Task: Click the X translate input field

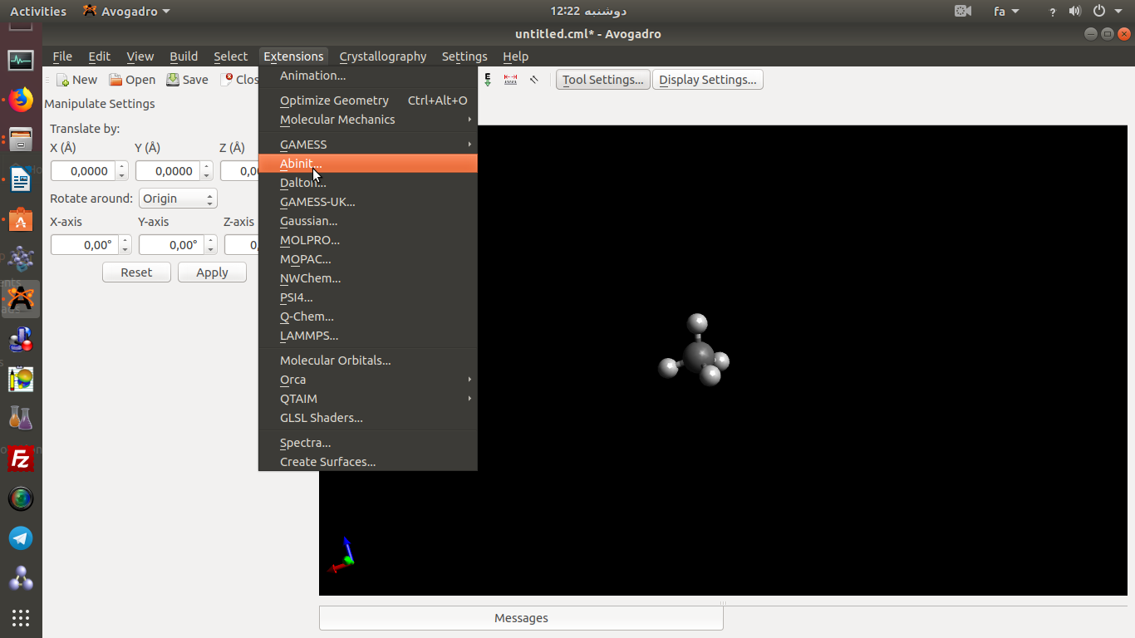Action: click(x=83, y=171)
